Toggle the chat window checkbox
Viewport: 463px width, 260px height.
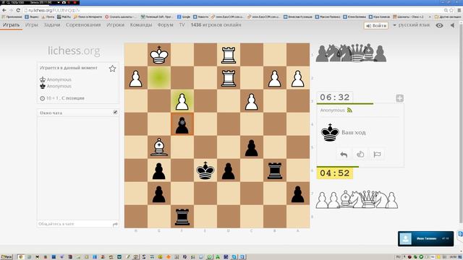[x=115, y=113]
